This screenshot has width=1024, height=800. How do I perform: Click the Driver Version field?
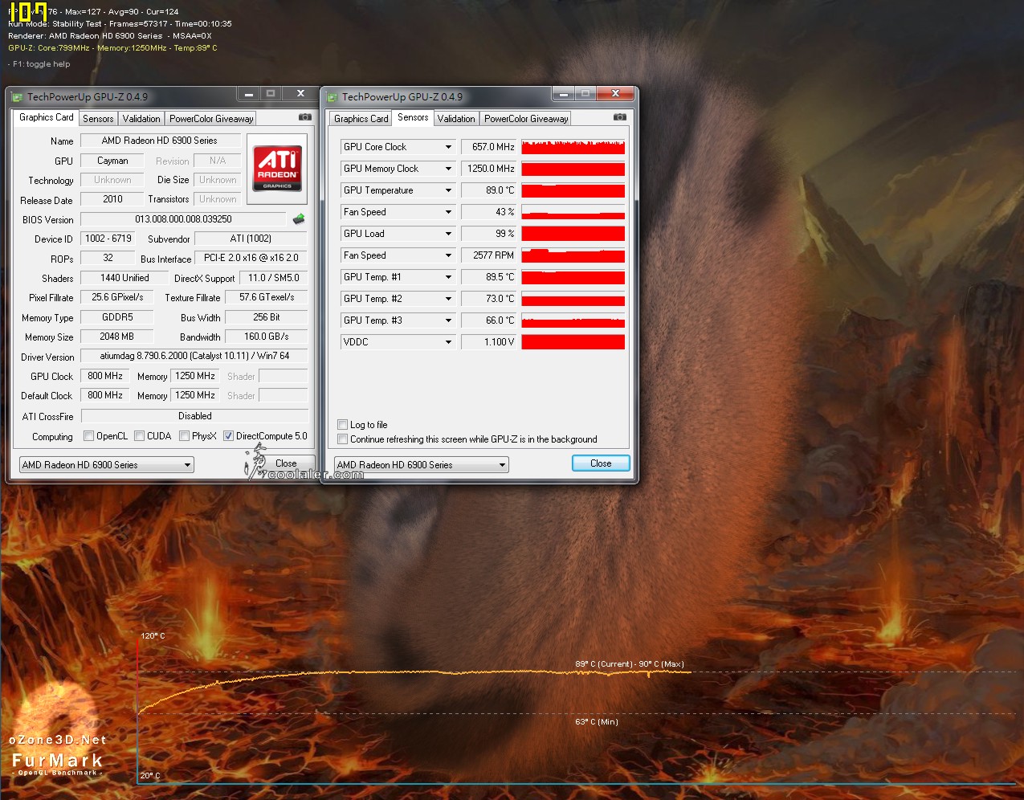tap(194, 356)
